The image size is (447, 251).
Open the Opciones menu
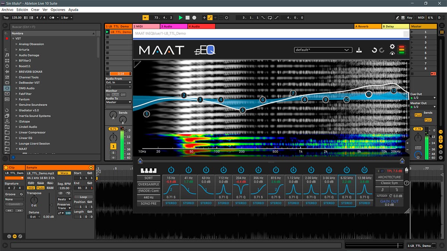click(58, 10)
